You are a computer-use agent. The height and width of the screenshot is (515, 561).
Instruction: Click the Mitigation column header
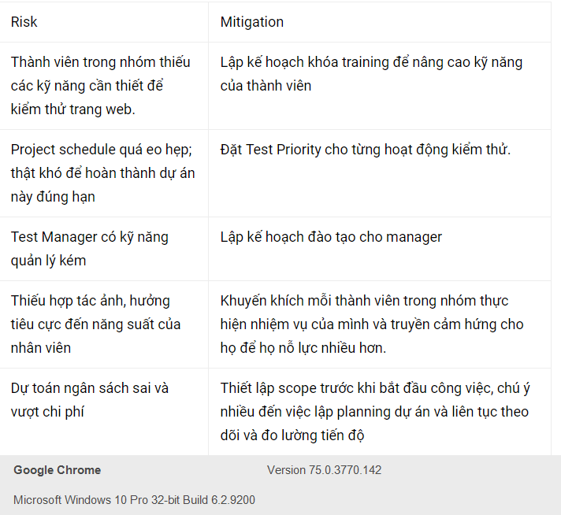(251, 22)
